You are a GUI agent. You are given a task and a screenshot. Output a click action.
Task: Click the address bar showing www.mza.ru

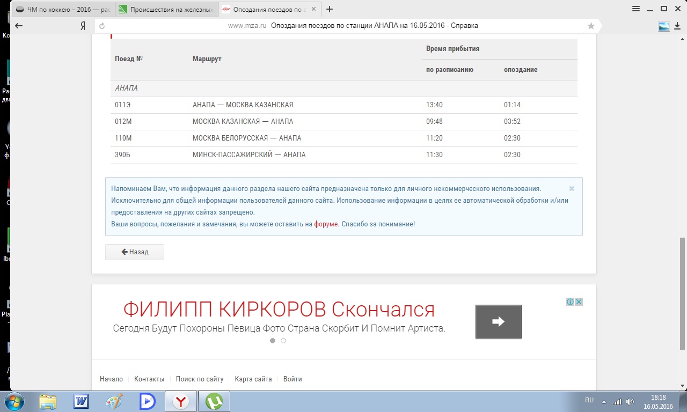(x=343, y=26)
